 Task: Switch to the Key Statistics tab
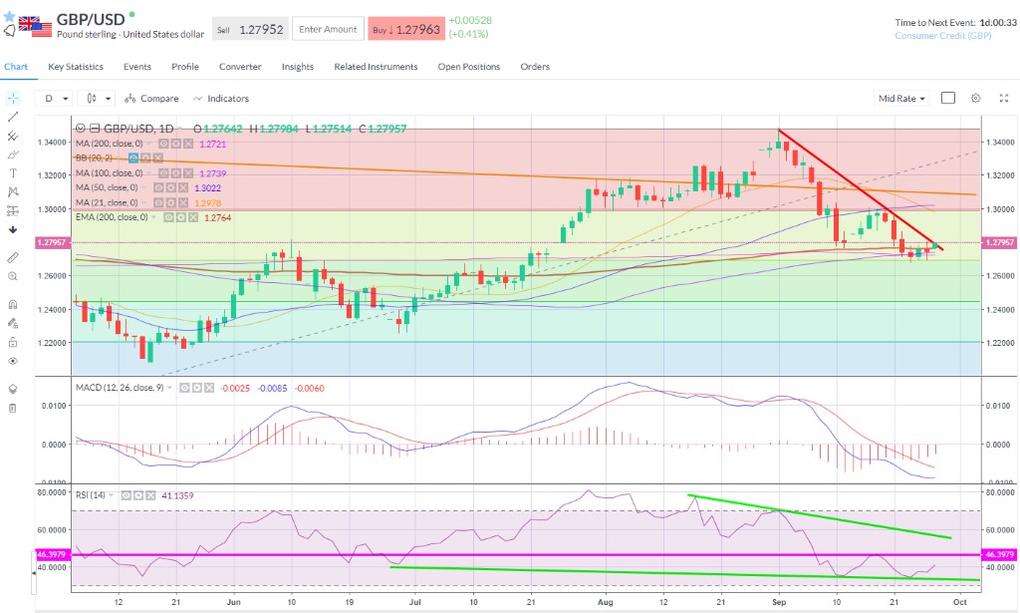pyautogui.click(x=76, y=67)
